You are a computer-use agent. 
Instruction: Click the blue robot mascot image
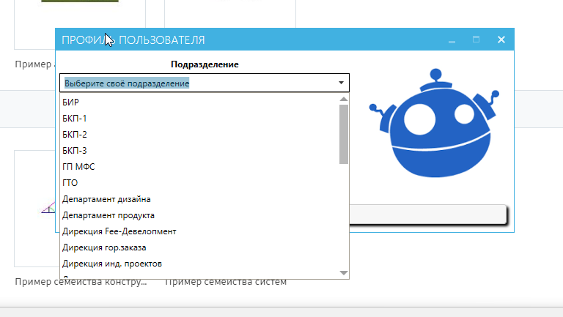point(435,123)
